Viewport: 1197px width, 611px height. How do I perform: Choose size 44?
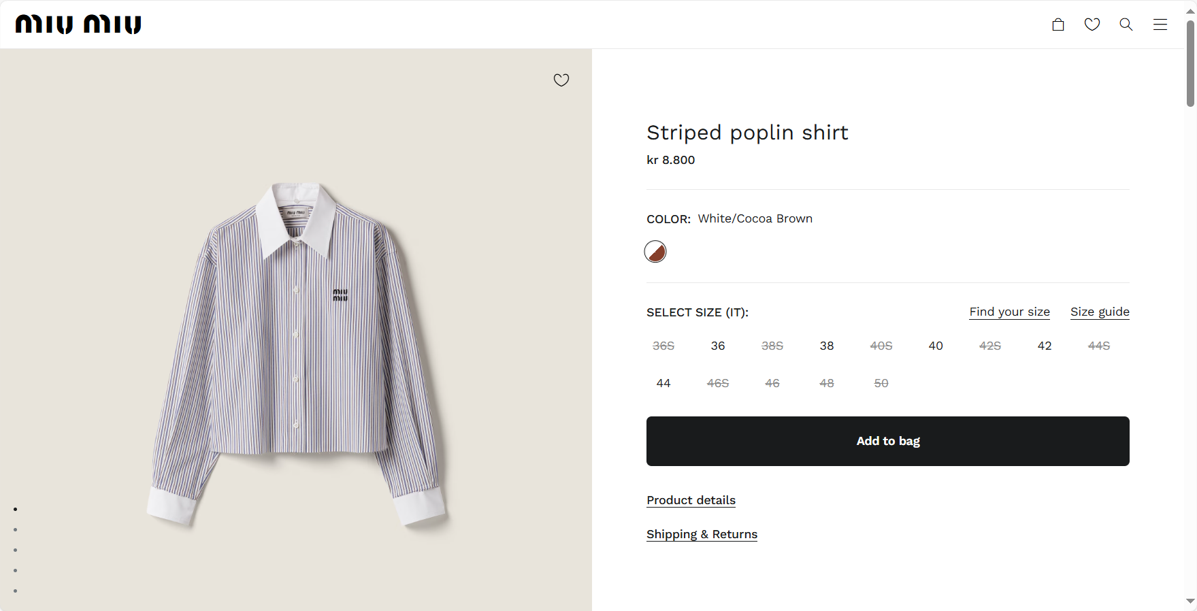[x=663, y=383]
